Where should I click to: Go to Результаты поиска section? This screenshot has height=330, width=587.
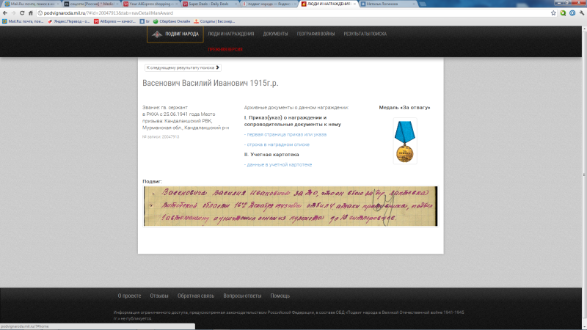coord(365,34)
